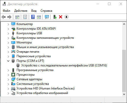Click the Контроллеры запоминающих устройств icon
127x103 pixels.
[x=13, y=38]
